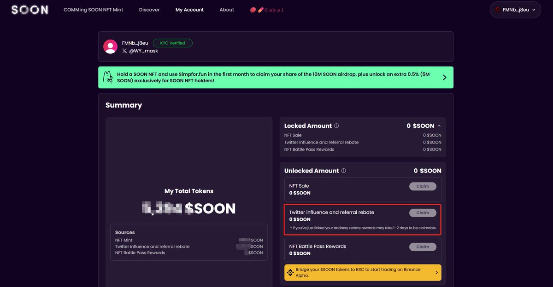Image resolution: width=553 pixels, height=287 pixels.
Task: Click the red wallet icon in header
Action: [x=498, y=10]
